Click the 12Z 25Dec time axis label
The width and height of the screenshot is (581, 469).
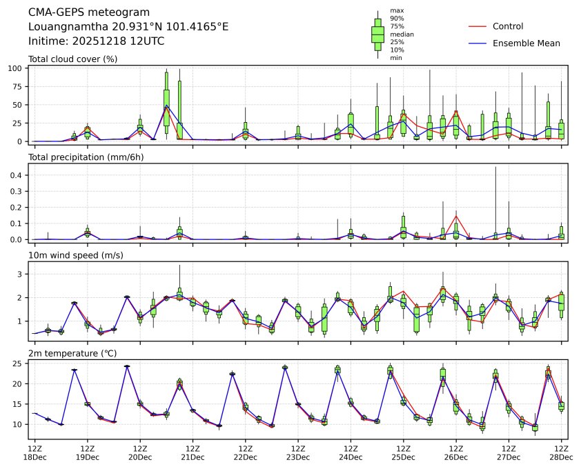click(403, 452)
